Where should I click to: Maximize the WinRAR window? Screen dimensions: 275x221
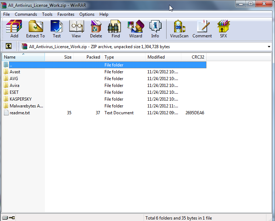tap(251, 4)
